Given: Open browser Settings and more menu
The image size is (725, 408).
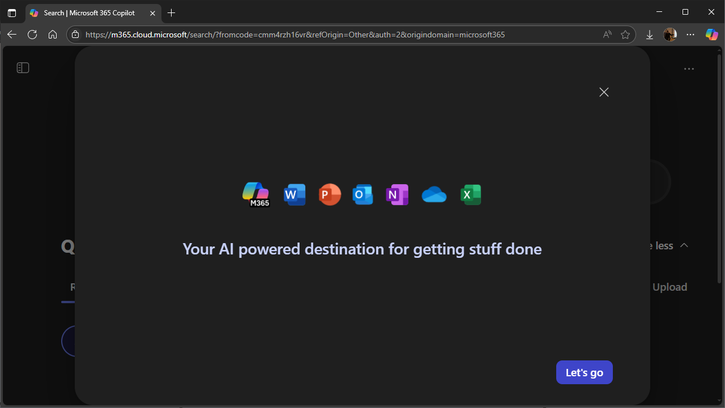Looking at the screenshot, I should 690,35.
